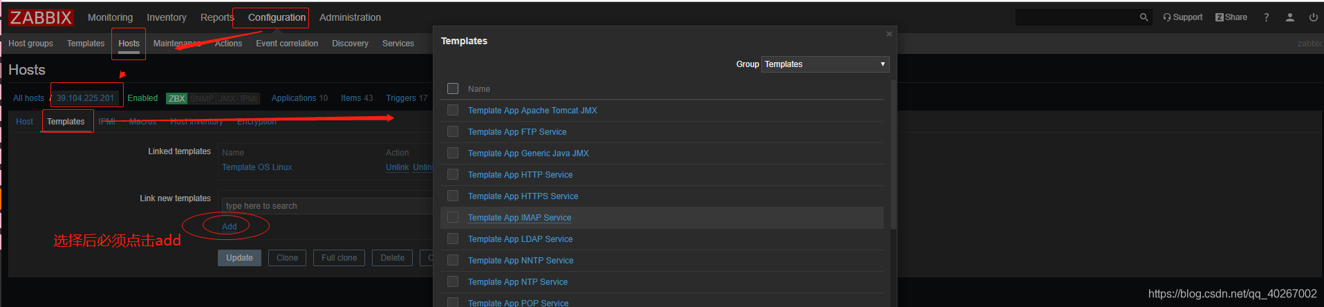Click the ZBX availability badge
The height and width of the screenshot is (307, 1324).
pyautogui.click(x=177, y=98)
